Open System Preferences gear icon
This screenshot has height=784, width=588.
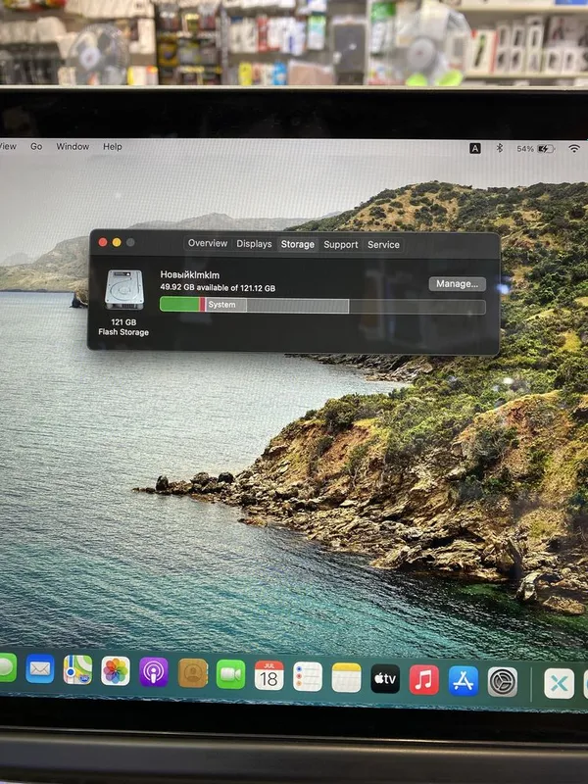(x=503, y=682)
